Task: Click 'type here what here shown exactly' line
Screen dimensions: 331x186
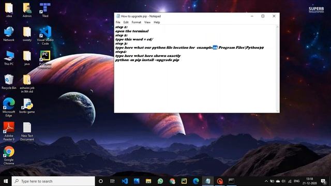Action: (148, 56)
